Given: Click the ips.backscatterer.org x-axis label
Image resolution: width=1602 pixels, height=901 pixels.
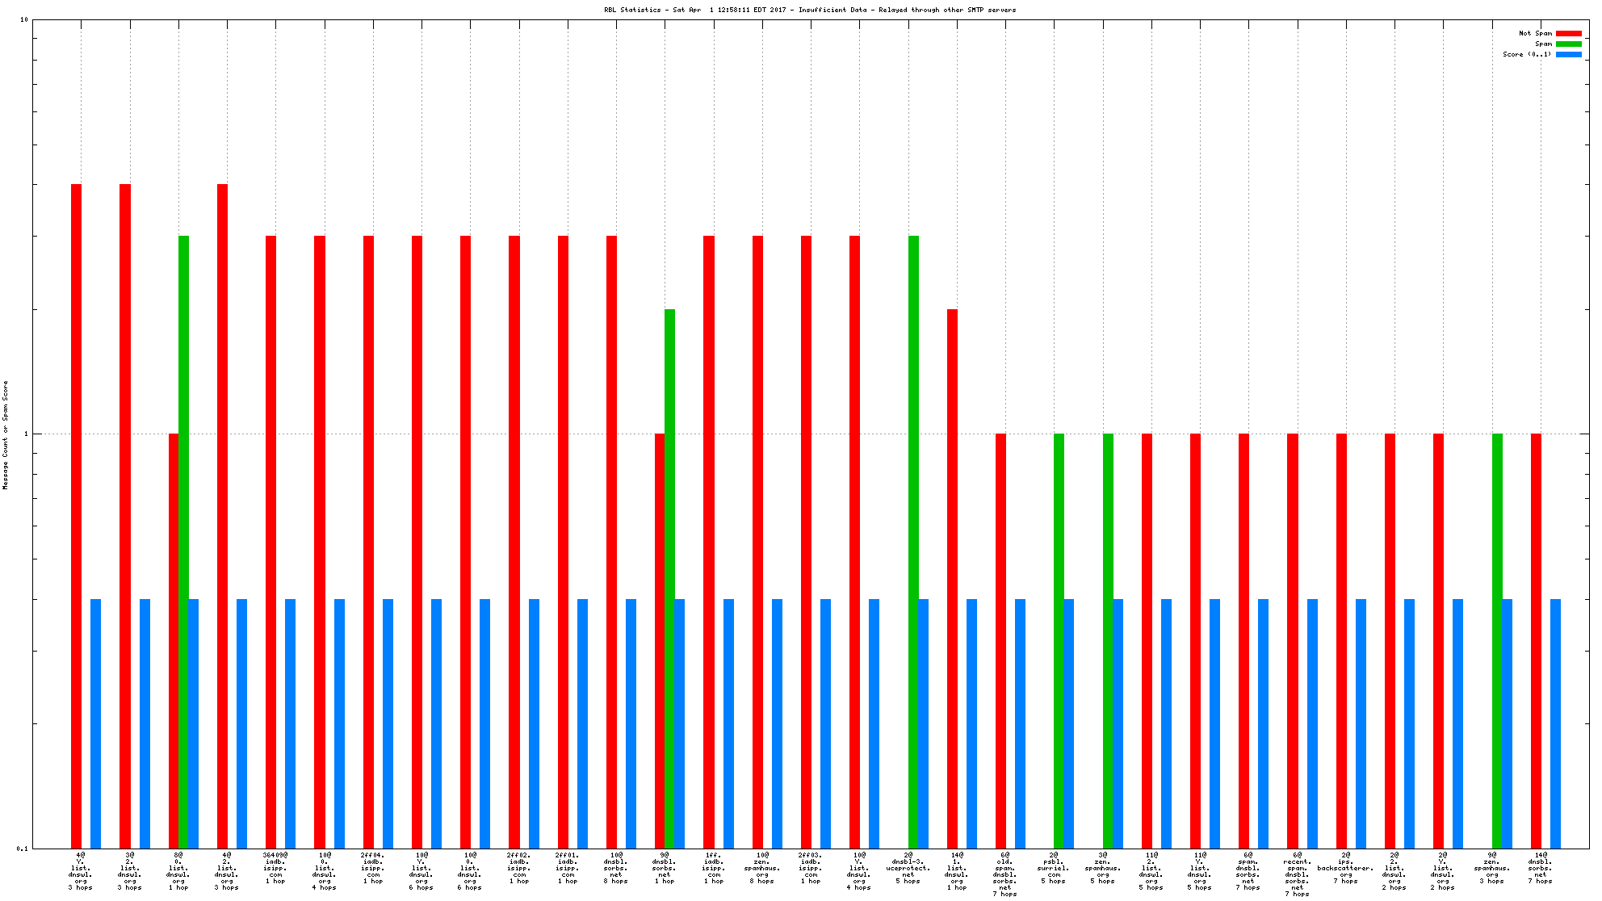Looking at the screenshot, I should 1345,868.
